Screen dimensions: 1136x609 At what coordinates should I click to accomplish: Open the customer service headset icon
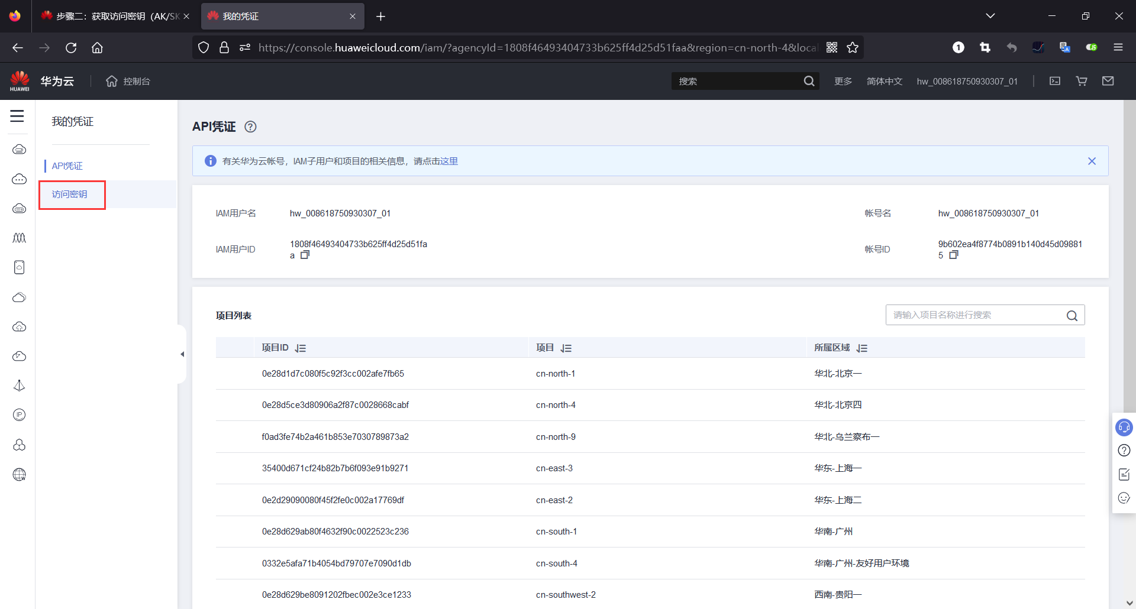click(x=1124, y=427)
